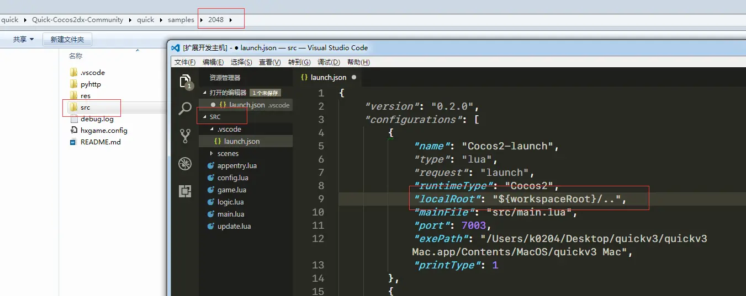The width and height of the screenshot is (746, 296).
Task: Click the debug.log file icon
Action: (x=73, y=119)
